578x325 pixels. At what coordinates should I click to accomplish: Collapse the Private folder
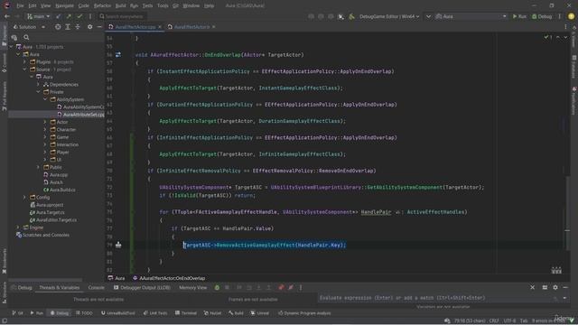(x=38, y=92)
